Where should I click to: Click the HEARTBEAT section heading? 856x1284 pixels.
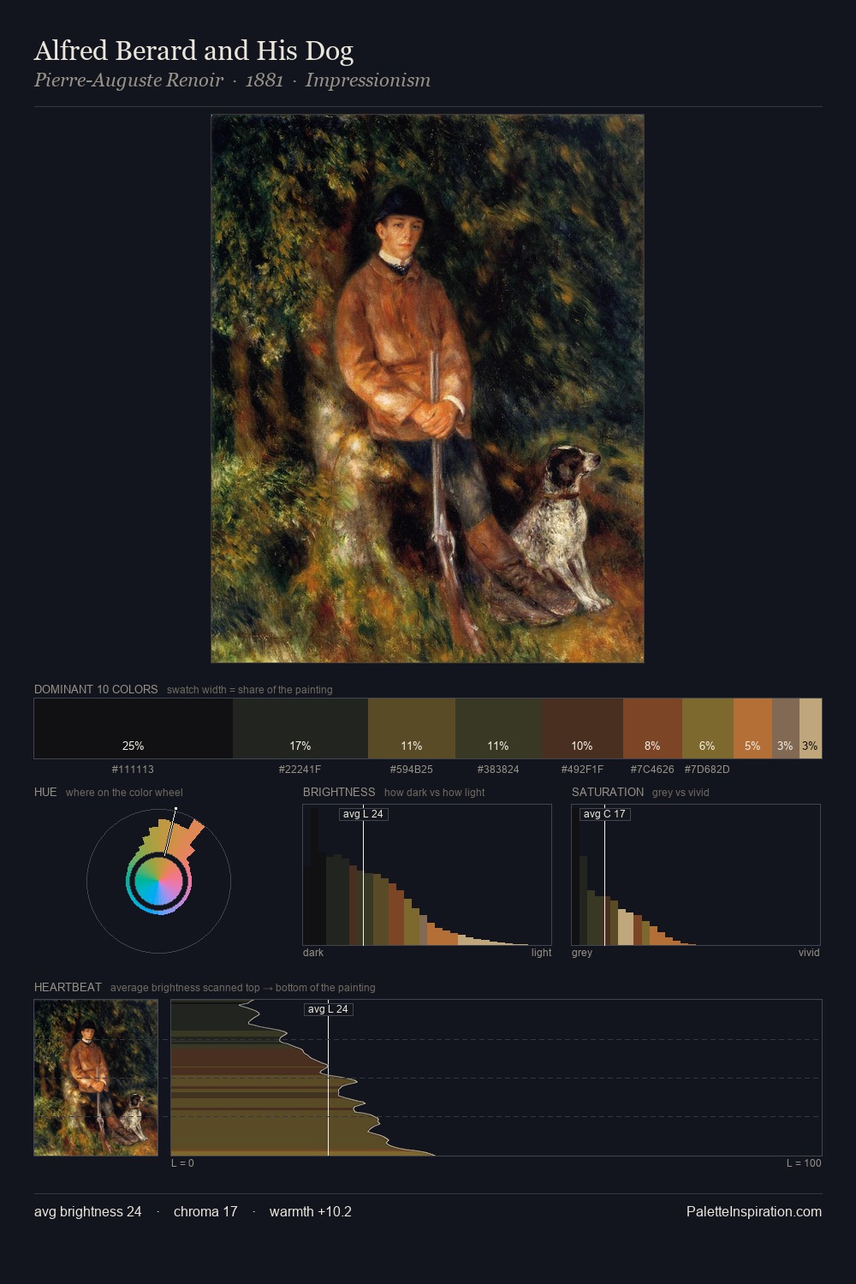(x=68, y=987)
